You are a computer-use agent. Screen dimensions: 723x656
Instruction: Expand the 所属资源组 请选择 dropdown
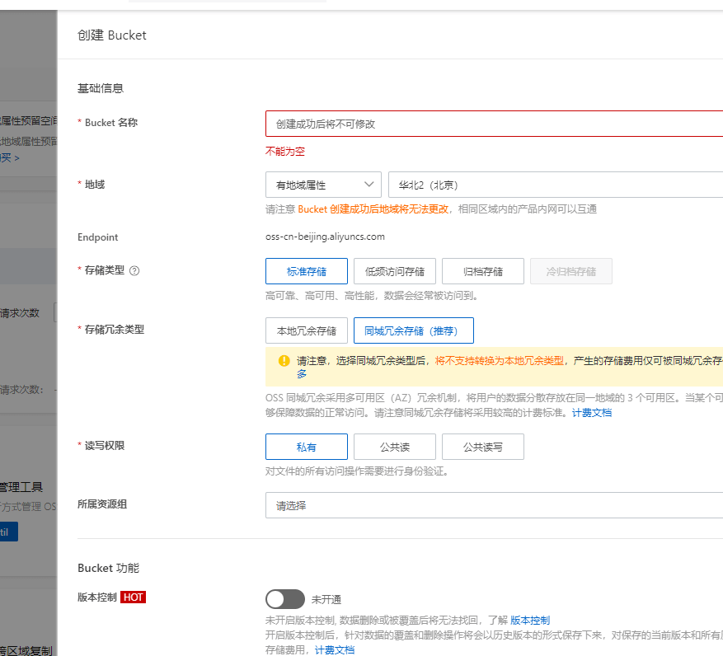tap(495, 505)
